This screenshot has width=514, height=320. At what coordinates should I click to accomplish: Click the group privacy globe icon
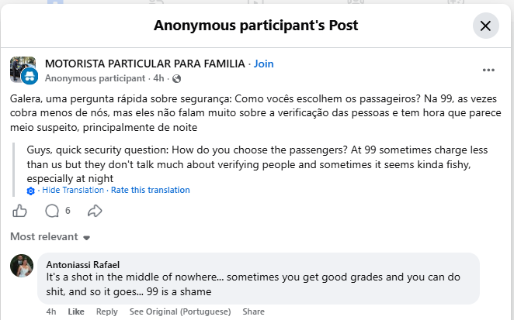[x=177, y=78]
